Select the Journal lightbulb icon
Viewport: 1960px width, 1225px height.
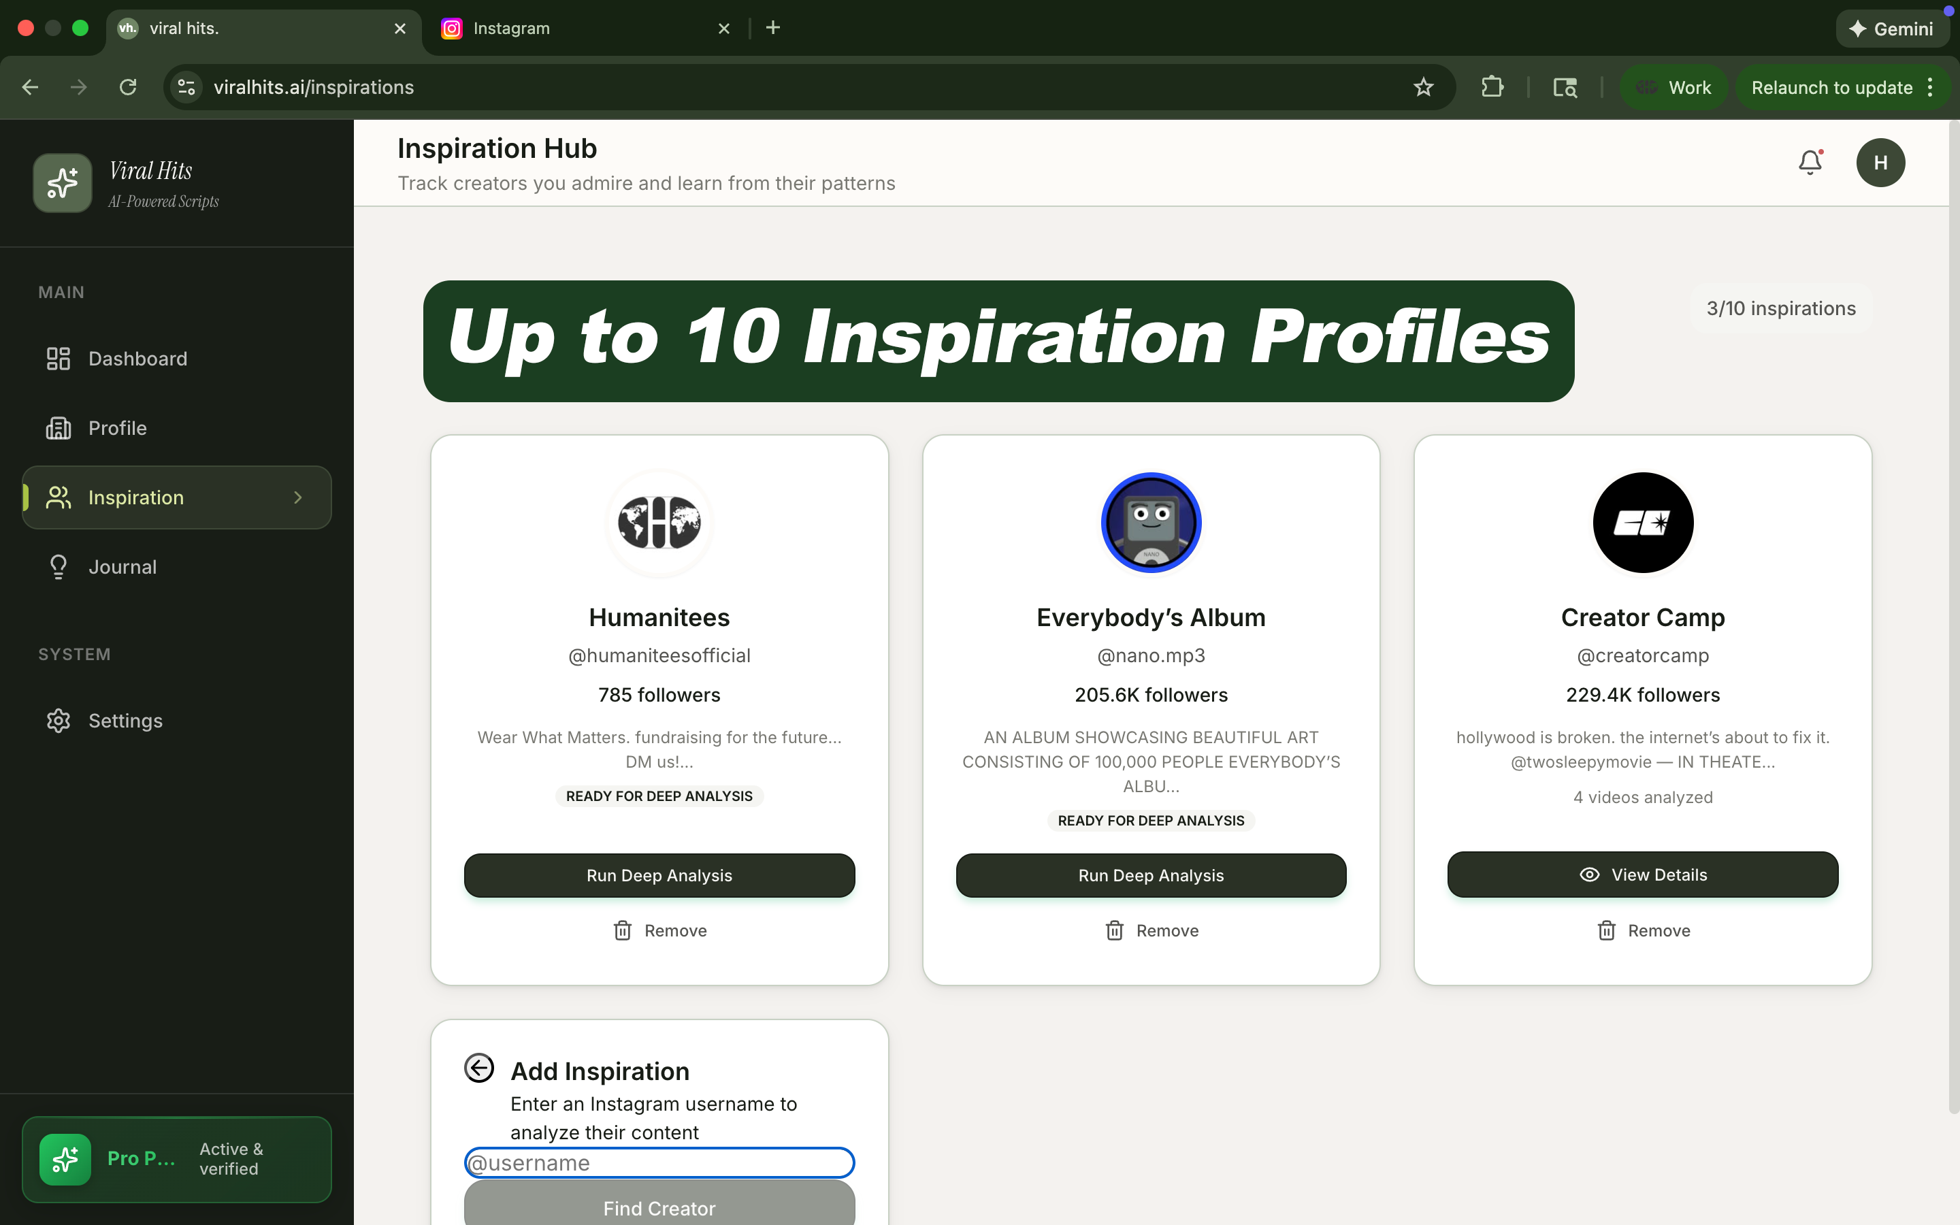(x=57, y=566)
